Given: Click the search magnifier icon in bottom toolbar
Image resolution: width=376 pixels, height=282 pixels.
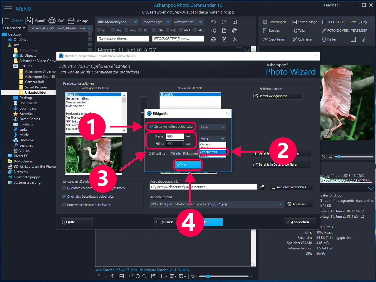Looking at the screenshot, I should point(144,276).
